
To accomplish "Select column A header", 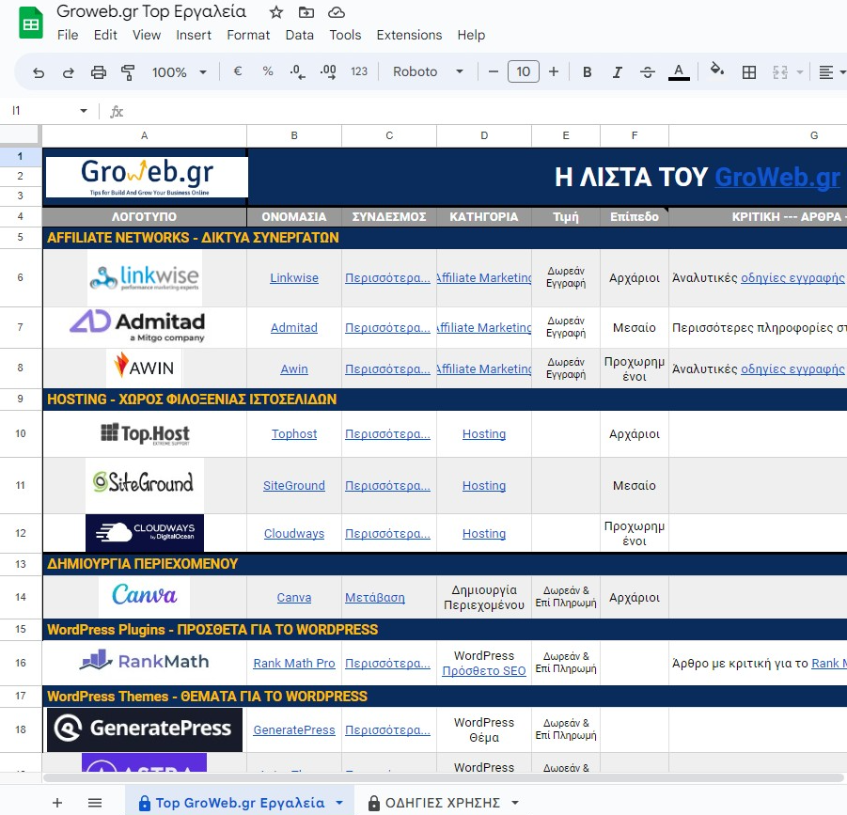I will coord(144,135).
